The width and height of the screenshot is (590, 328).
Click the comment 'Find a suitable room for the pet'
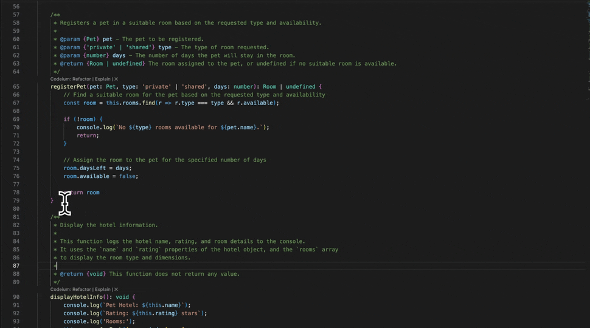pyautogui.click(x=194, y=95)
